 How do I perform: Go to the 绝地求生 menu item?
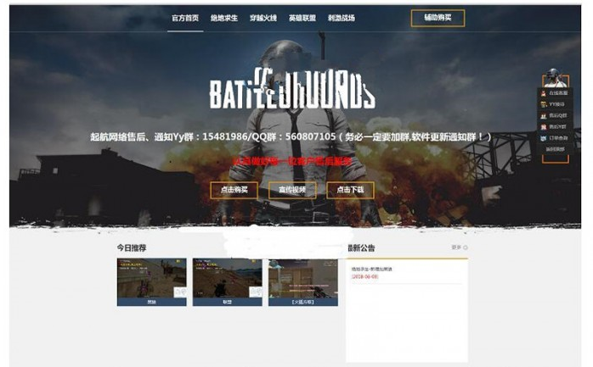(x=224, y=18)
